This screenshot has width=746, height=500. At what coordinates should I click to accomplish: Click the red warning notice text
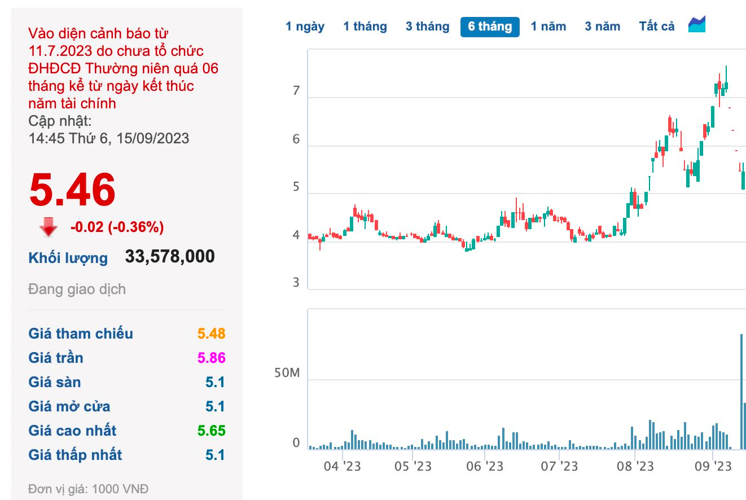124,69
